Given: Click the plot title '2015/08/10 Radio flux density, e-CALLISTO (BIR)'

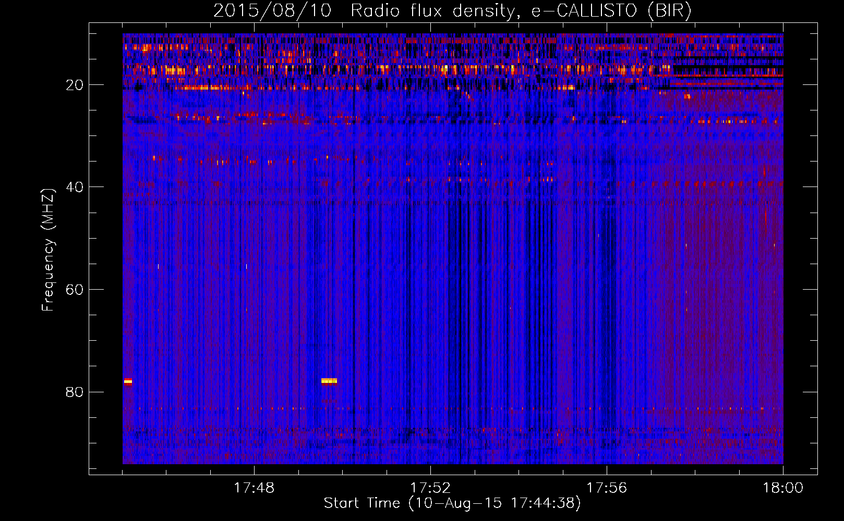Looking at the screenshot, I should coord(452,10).
